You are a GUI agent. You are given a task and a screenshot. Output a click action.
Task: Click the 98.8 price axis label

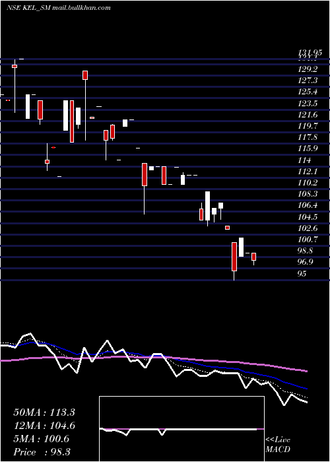(306, 251)
